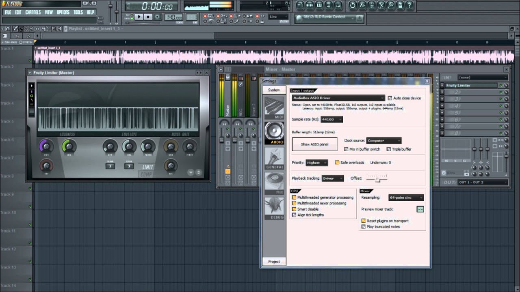520x292 pixels.
Task: Open the MIDI settings page icon
Action: tap(274, 108)
